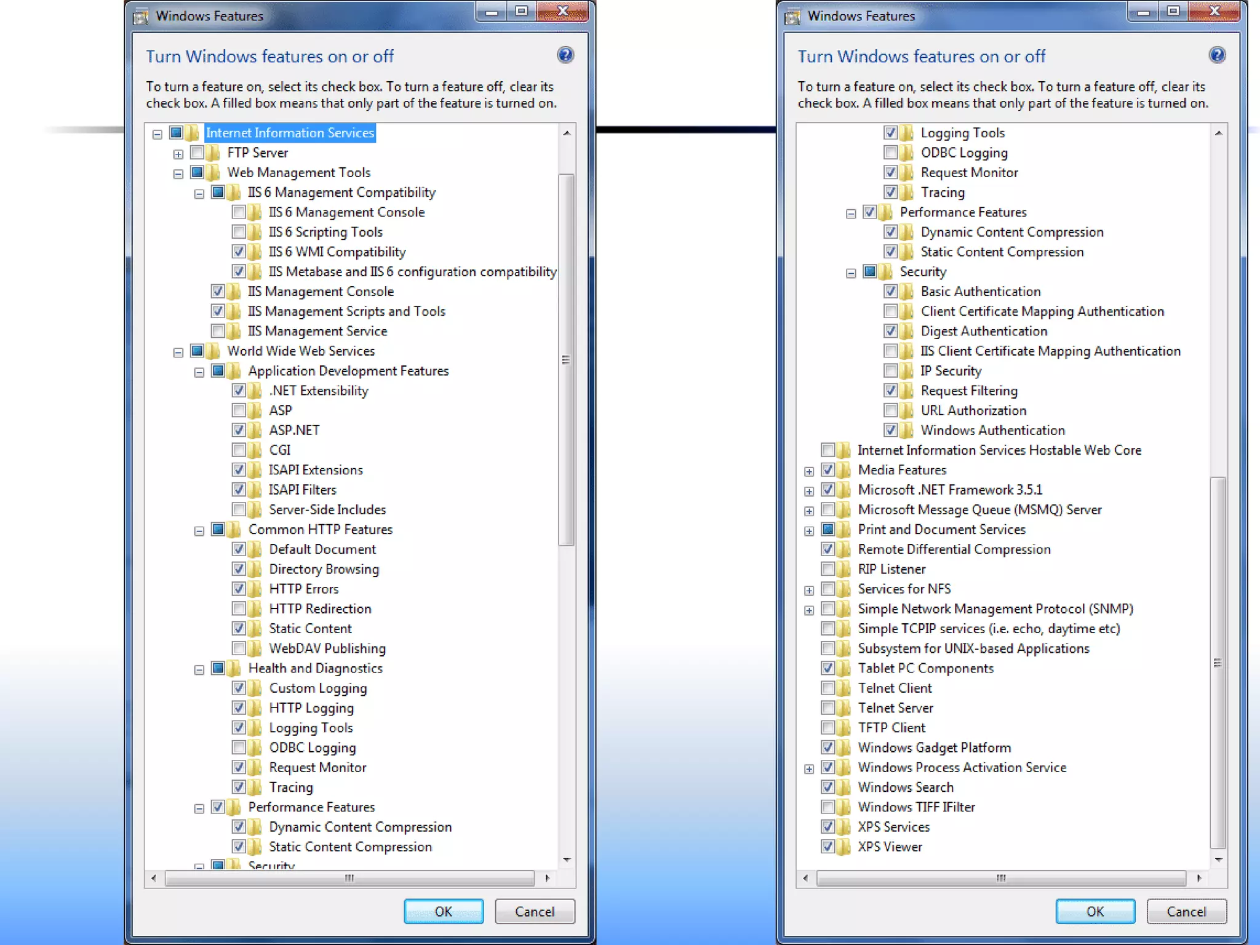The width and height of the screenshot is (1260, 945).
Task: Uncheck the Directory Browsing checkbox
Action: coord(239,569)
